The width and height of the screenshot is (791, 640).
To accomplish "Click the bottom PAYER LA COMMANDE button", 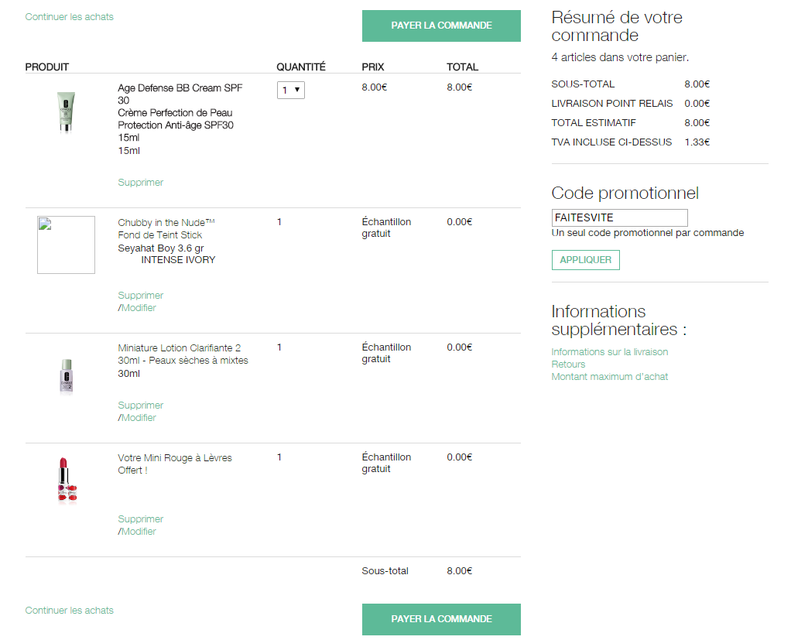I will pyautogui.click(x=441, y=619).
